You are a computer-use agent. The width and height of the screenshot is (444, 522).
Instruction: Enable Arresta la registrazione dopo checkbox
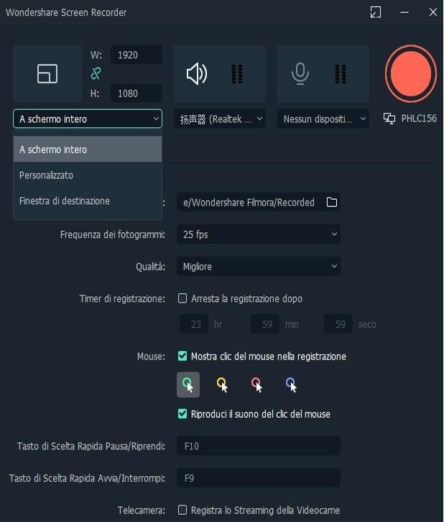click(x=182, y=298)
